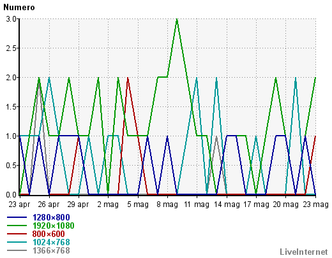Click the green 1920×1080 line swatch
Viewport: 332px width, 258px height.
(x=17, y=226)
